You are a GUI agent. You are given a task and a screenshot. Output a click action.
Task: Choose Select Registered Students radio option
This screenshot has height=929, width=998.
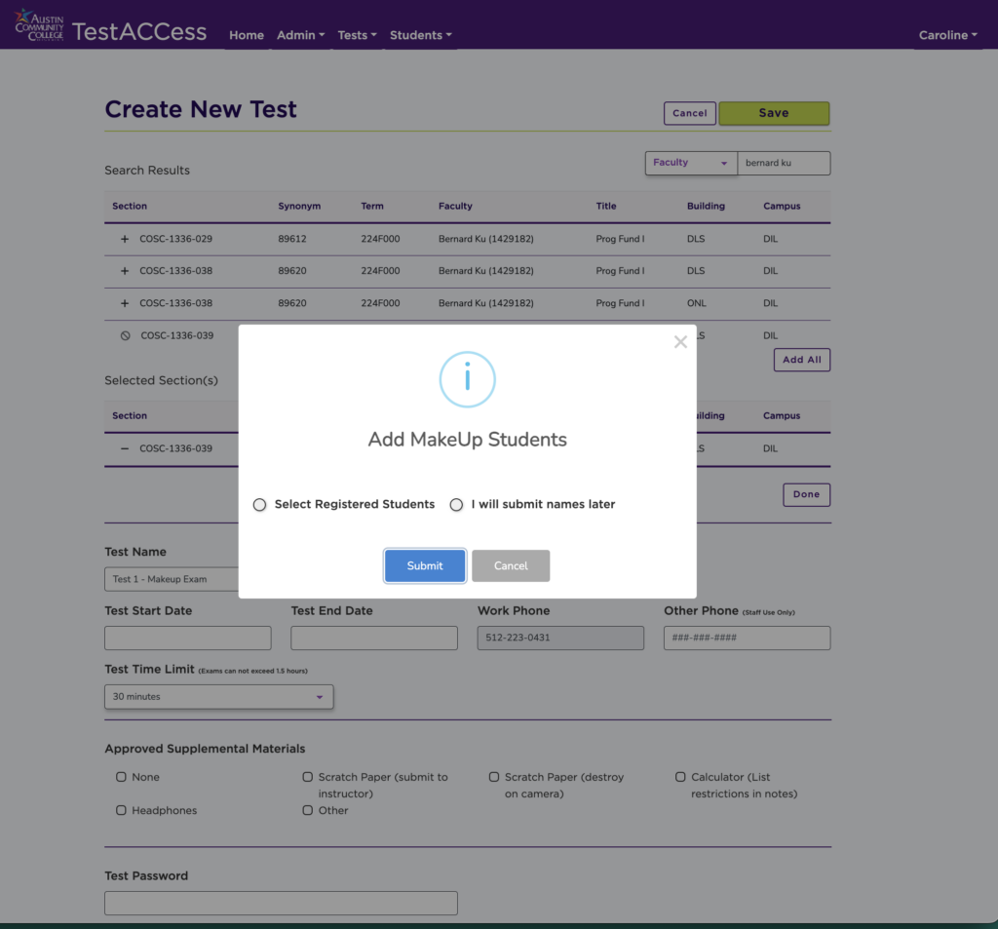[x=259, y=505]
